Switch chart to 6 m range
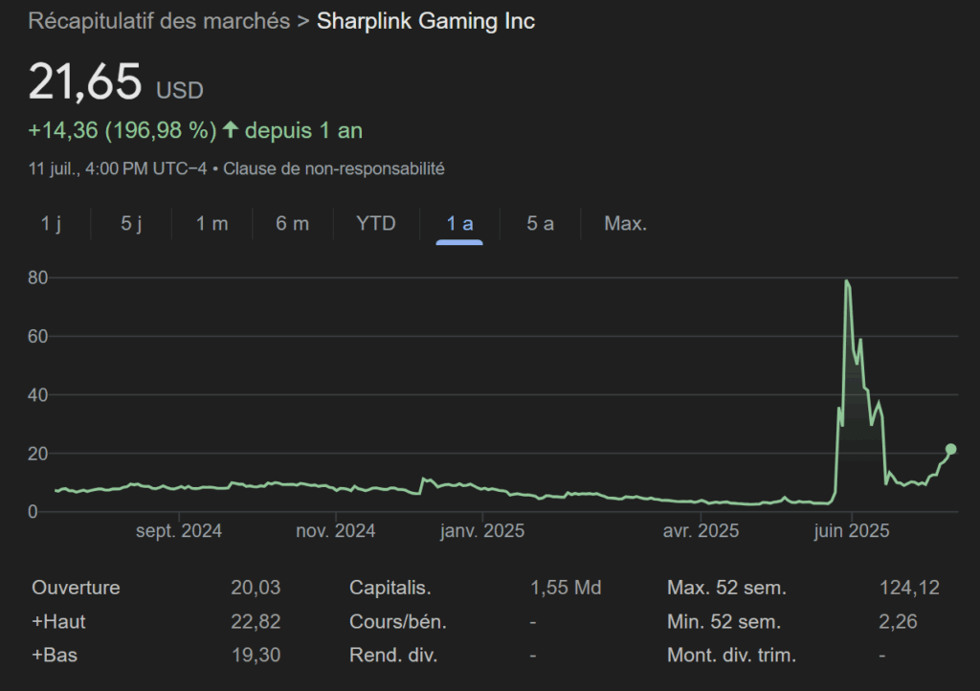 tap(293, 224)
